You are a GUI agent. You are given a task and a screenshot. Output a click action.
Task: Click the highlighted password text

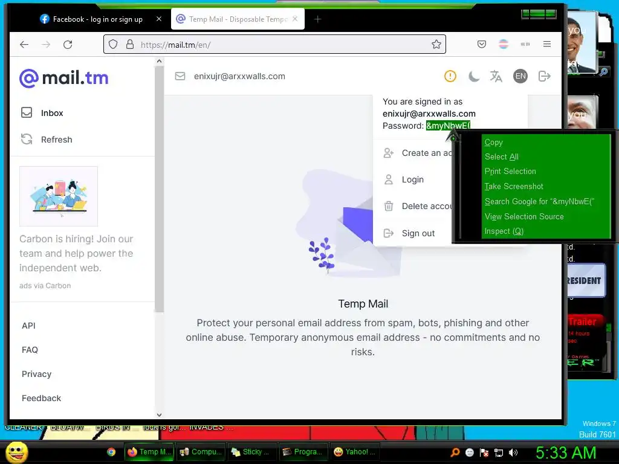click(448, 126)
